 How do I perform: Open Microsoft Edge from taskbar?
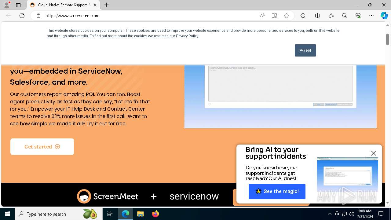(126, 214)
